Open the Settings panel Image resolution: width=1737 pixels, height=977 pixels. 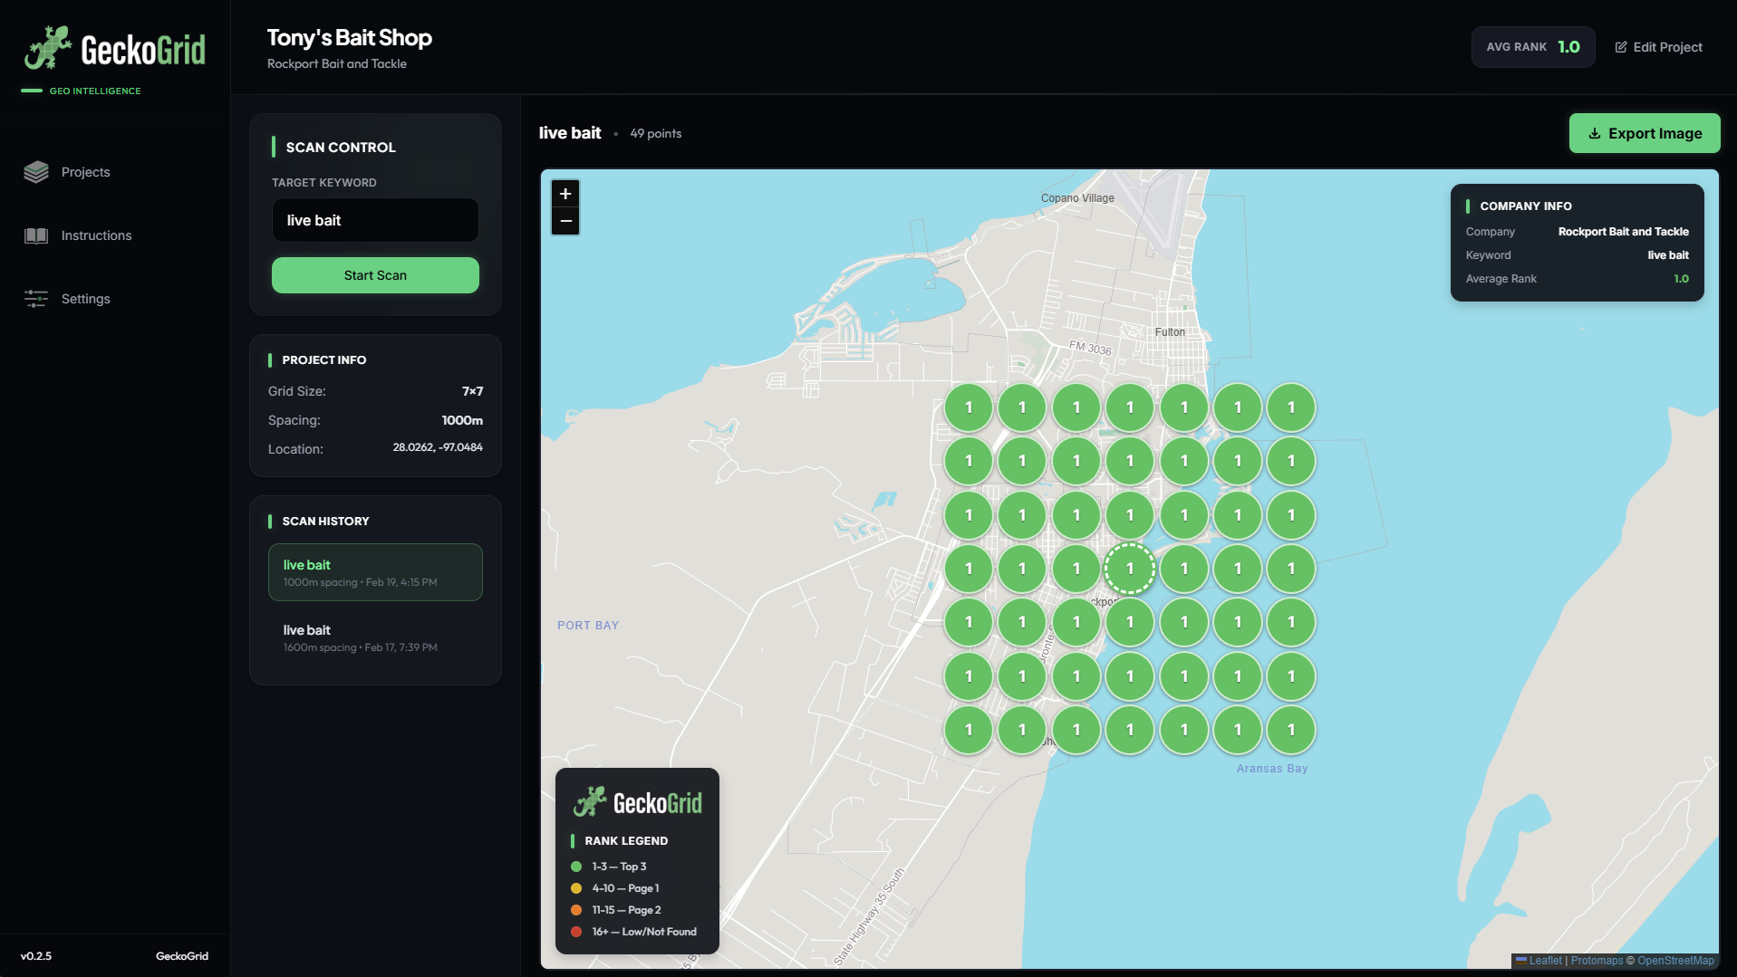(x=85, y=299)
